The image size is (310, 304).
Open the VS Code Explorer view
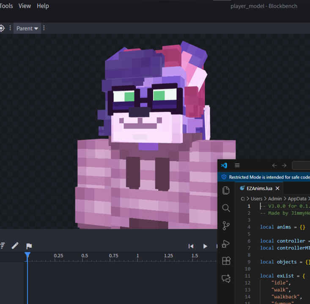tap(226, 190)
